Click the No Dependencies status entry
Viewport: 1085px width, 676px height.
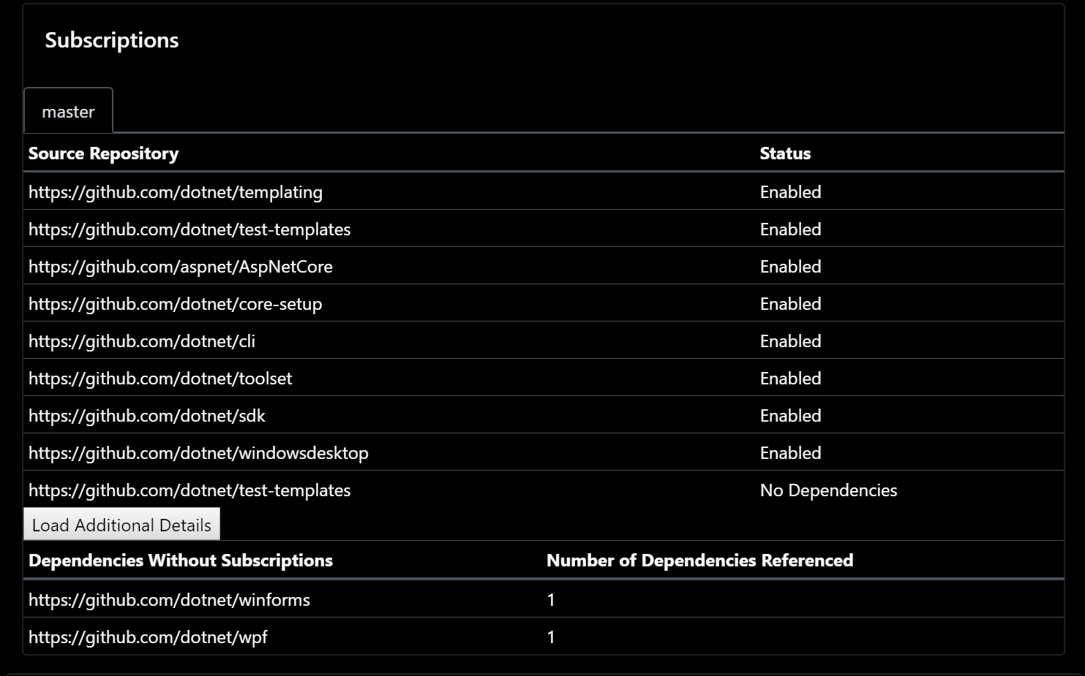828,490
